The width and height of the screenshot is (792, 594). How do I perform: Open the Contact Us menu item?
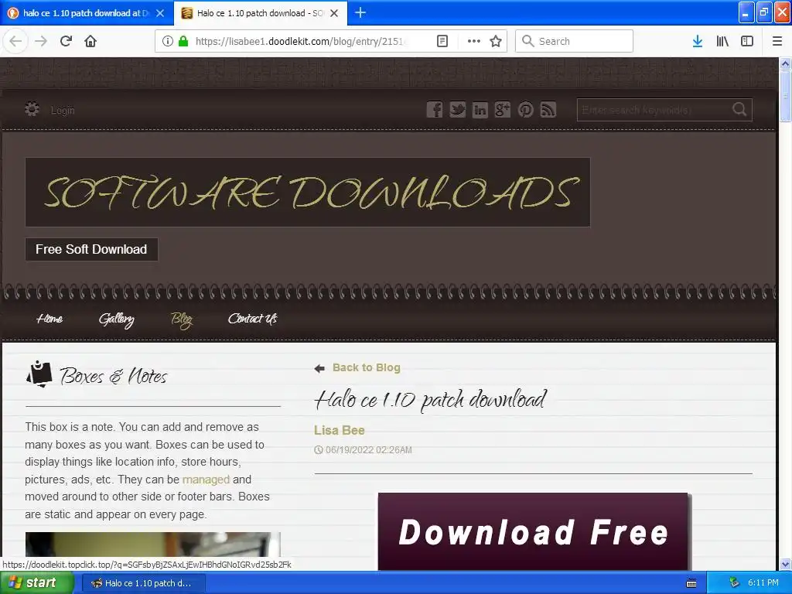253,318
